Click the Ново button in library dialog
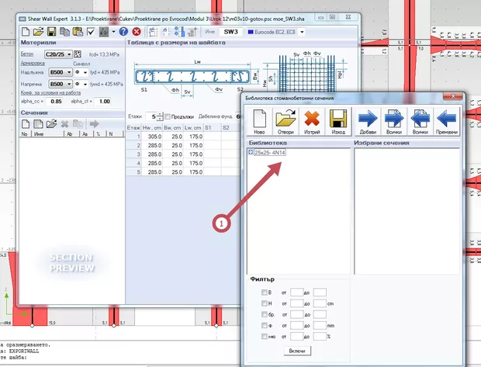 pyautogui.click(x=259, y=122)
